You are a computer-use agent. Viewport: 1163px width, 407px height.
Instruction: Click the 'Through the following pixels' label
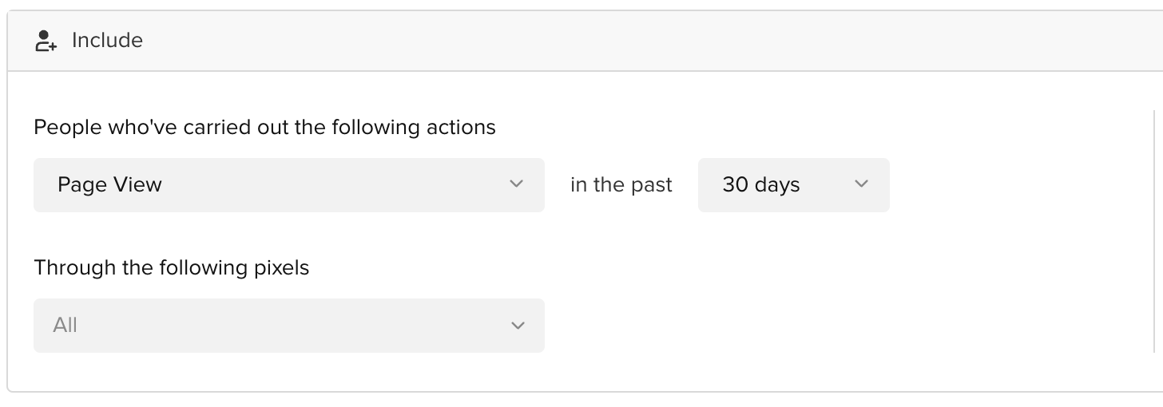click(x=171, y=267)
